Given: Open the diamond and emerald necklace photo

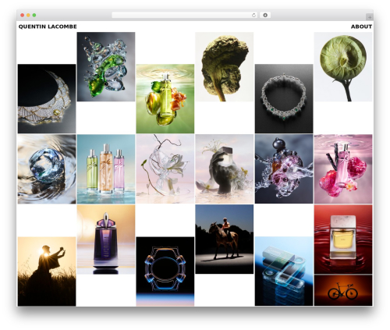Looking at the screenshot, I should pyautogui.click(x=284, y=98).
